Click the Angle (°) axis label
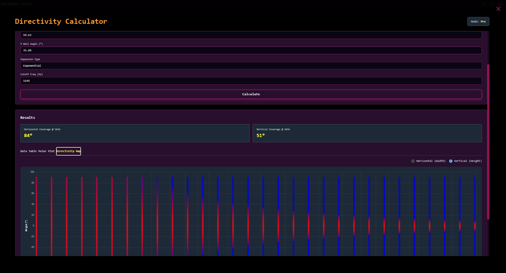 pos(26,226)
